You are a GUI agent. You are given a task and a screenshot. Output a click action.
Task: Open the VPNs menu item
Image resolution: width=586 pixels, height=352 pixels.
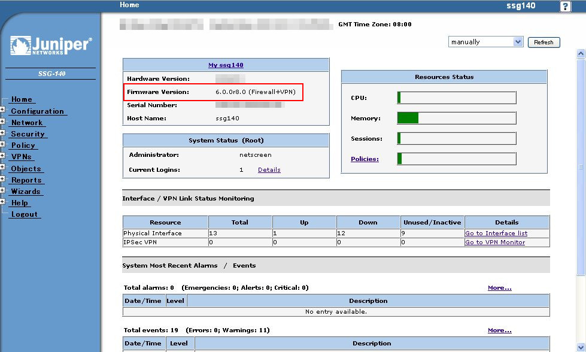click(22, 157)
